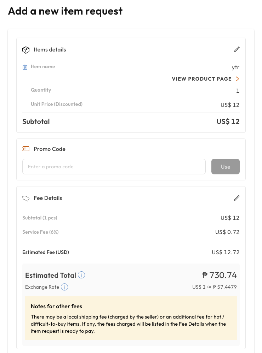Click the Items details heading
The height and width of the screenshot is (353, 262).
point(50,49)
